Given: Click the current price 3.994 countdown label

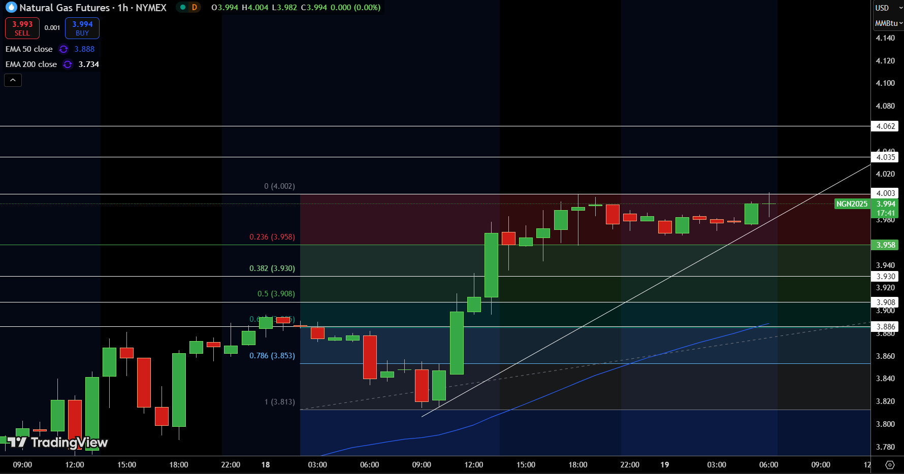Looking at the screenshot, I should coord(885,209).
